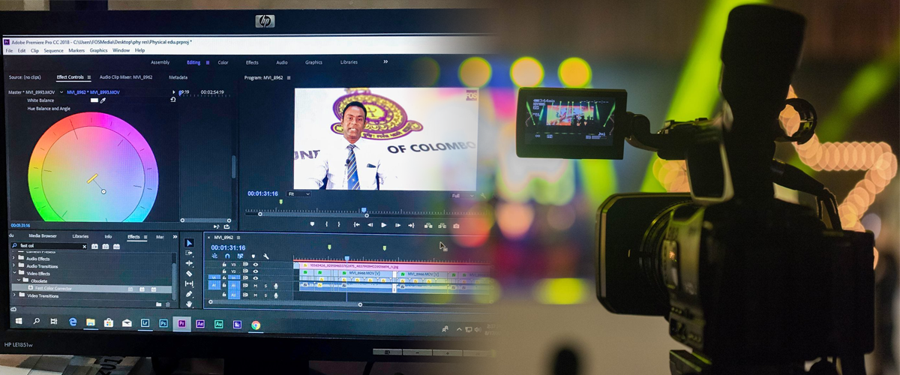Expand the Video Transitions folder
Image resolution: width=900 pixels, height=375 pixels.
pos(13,295)
